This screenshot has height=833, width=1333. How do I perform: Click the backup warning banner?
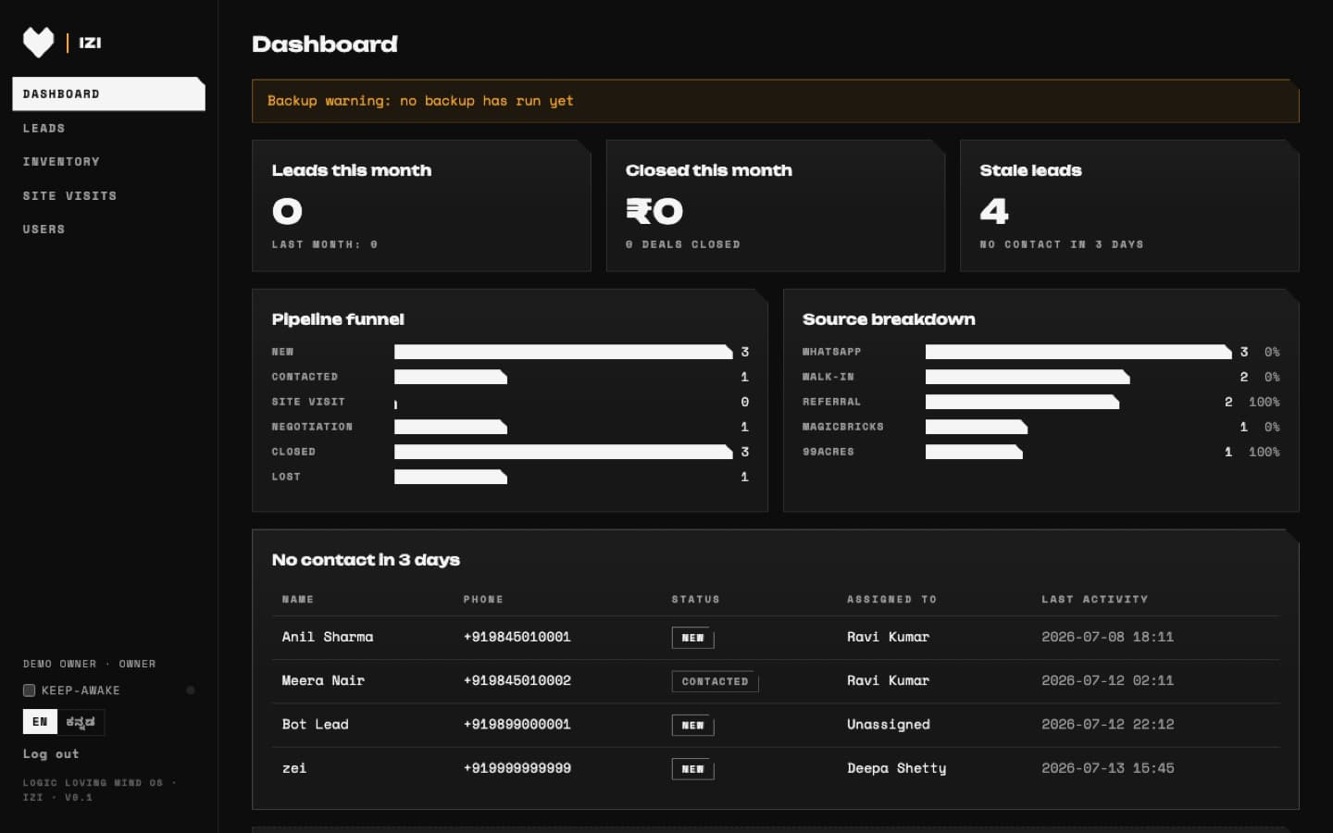pos(775,101)
